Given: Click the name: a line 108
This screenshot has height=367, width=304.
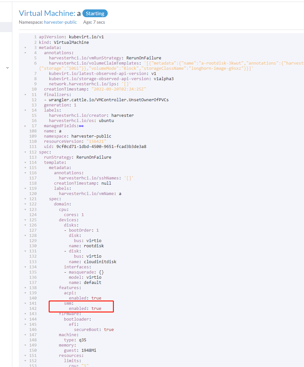Looking at the screenshot, I should (53, 131).
